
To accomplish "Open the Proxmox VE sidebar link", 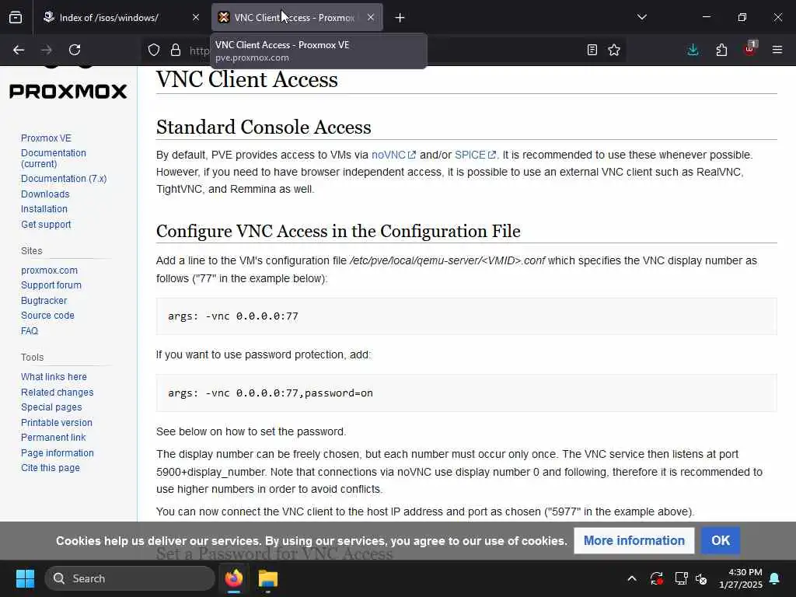I will pyautogui.click(x=46, y=138).
